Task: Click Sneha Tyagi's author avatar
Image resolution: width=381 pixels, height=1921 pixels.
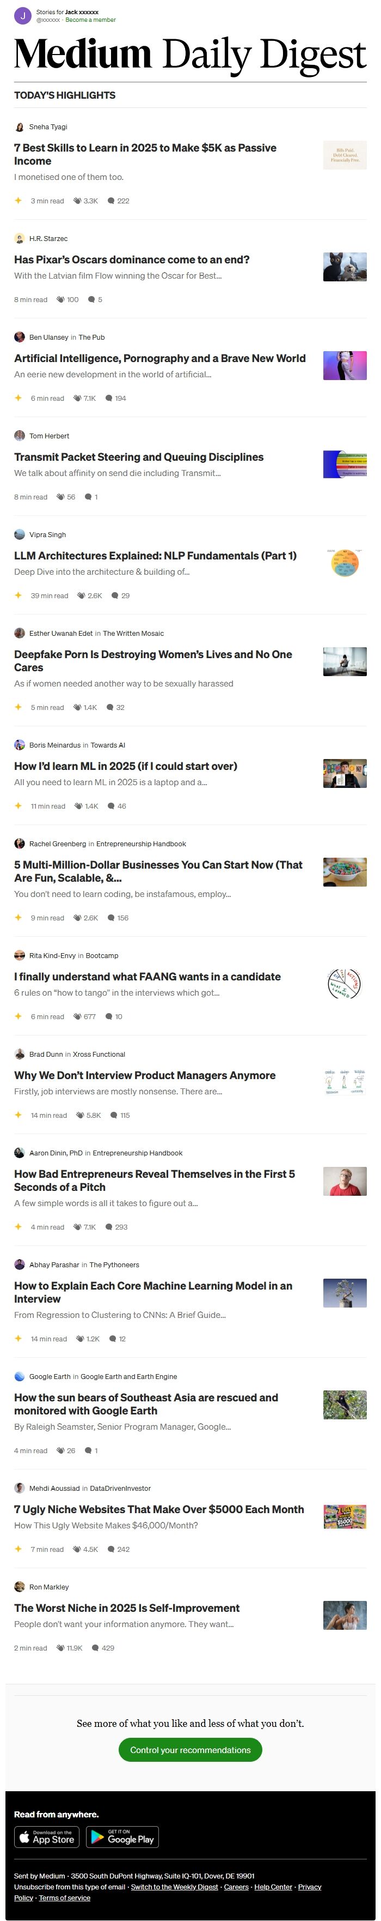Action: point(20,127)
